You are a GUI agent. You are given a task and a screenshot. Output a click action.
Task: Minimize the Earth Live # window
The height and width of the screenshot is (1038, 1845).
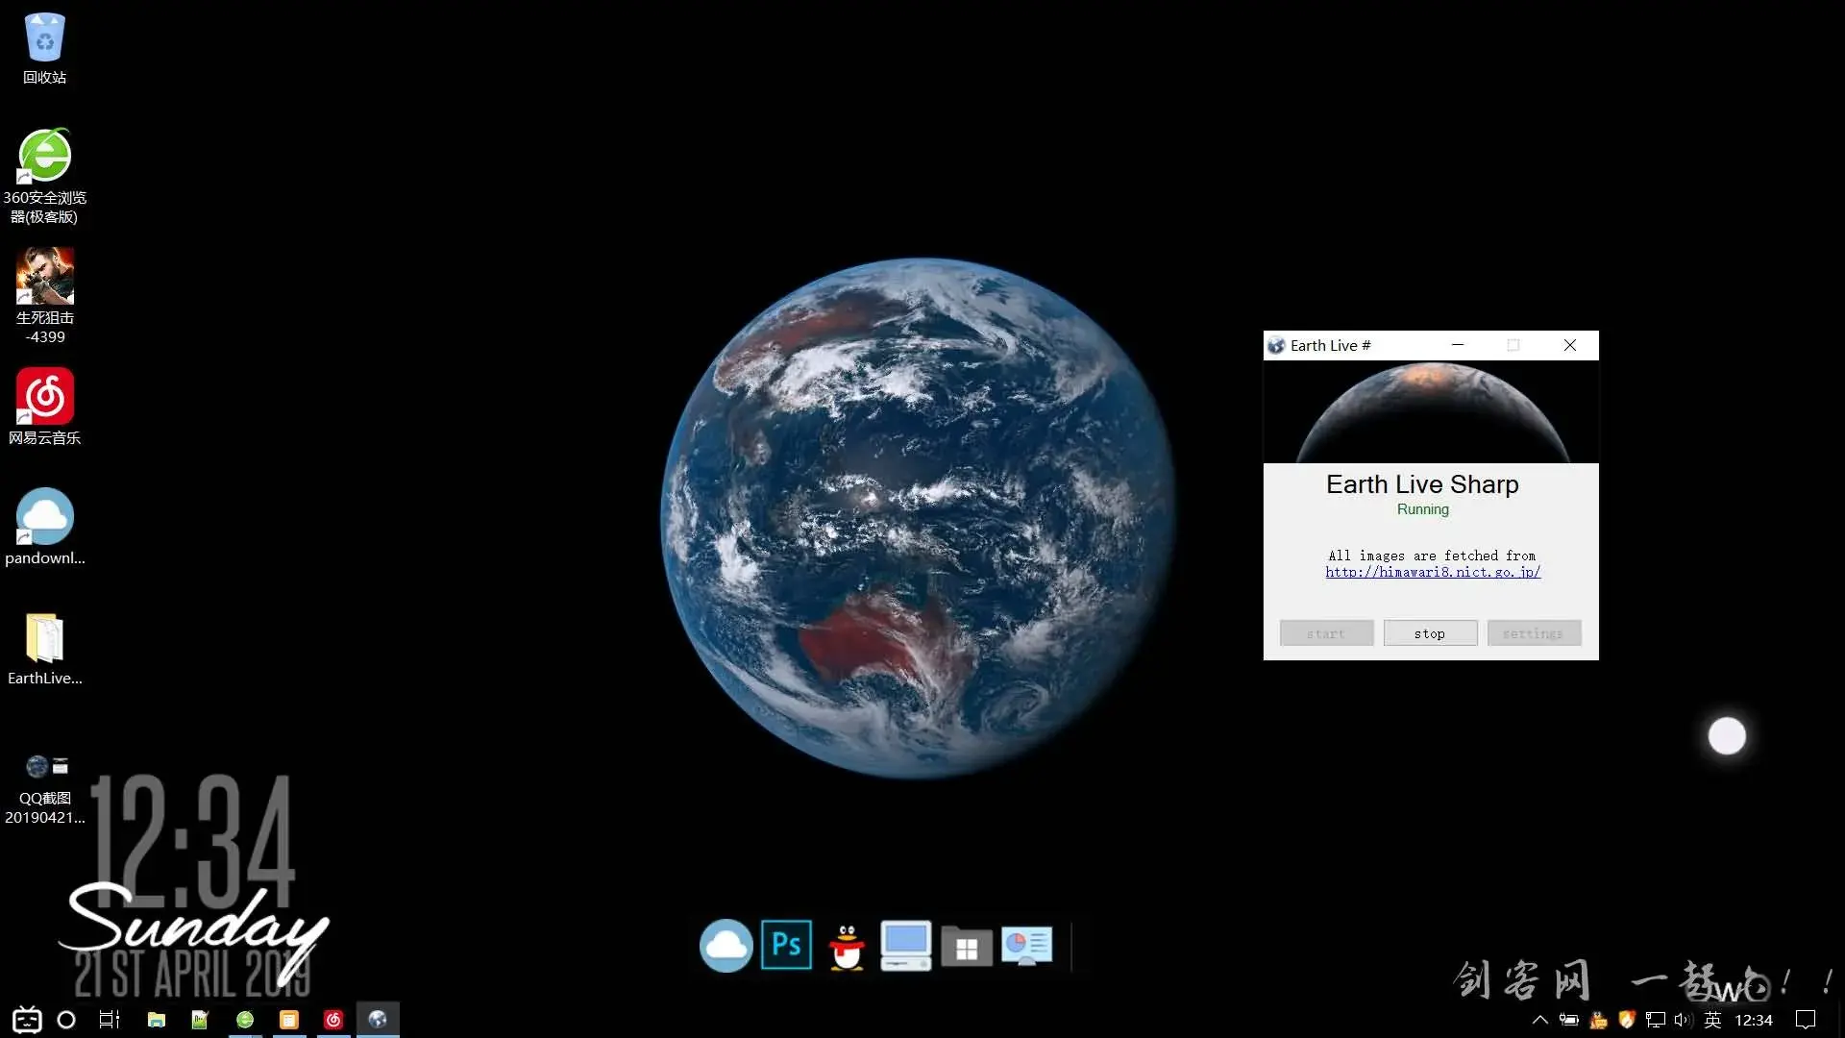tap(1458, 345)
